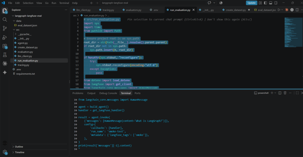Open the Selection menu
303x157 pixels.
click(x=28, y=3)
